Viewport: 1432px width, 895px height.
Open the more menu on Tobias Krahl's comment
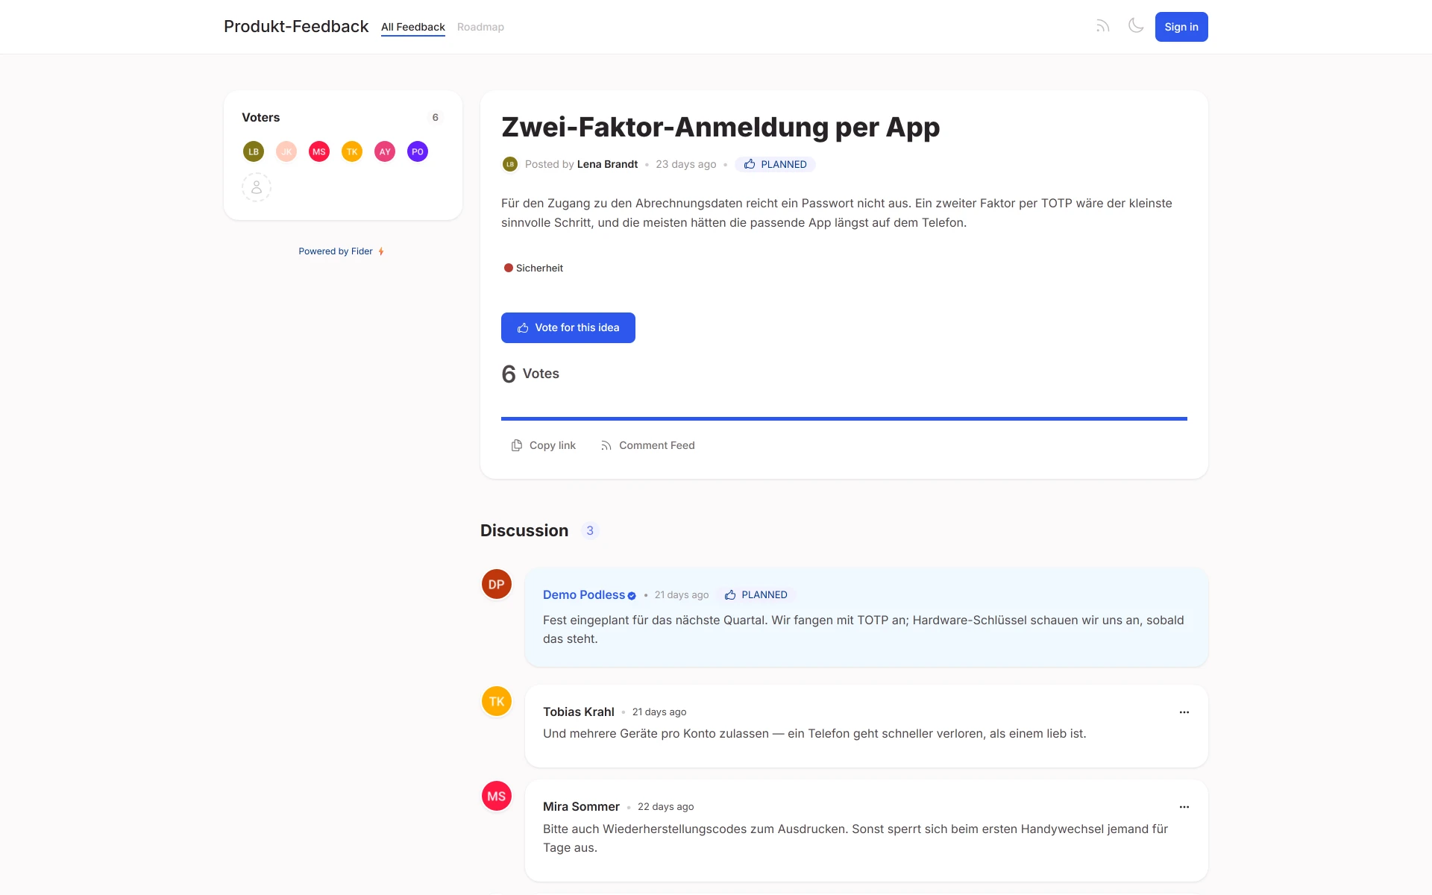tap(1184, 712)
